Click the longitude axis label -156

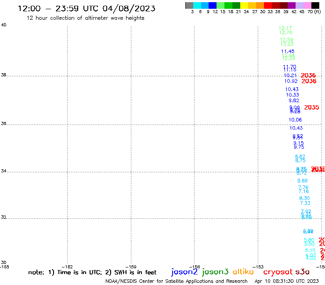pyautogui.click(x=195, y=267)
